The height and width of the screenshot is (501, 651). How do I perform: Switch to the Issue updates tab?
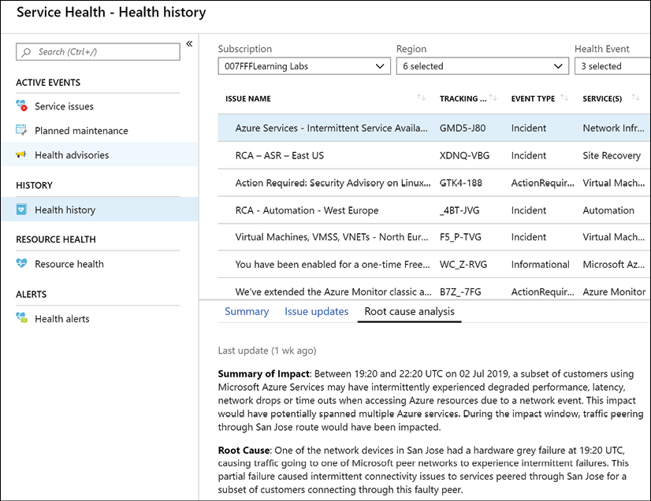[316, 311]
